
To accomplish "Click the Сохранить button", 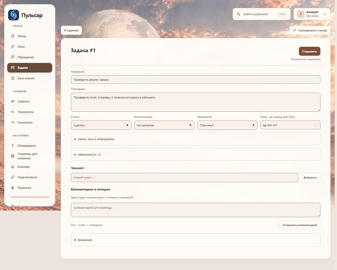I will click(309, 51).
